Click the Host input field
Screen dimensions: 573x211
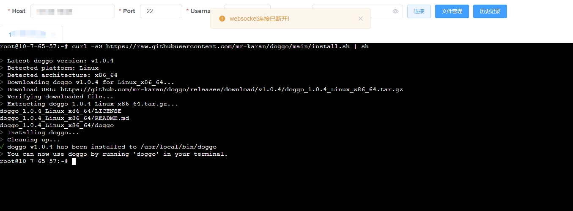73,11
